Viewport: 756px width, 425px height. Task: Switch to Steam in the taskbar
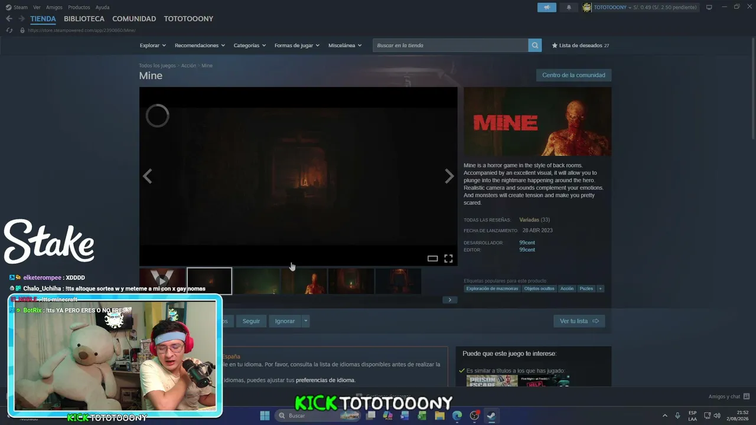[x=491, y=416]
